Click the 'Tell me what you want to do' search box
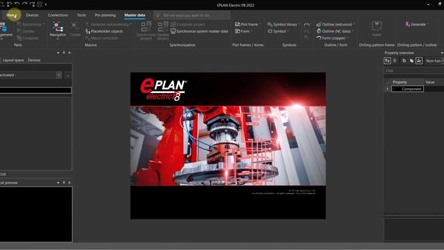This screenshot has width=444, height=250. pos(191,15)
